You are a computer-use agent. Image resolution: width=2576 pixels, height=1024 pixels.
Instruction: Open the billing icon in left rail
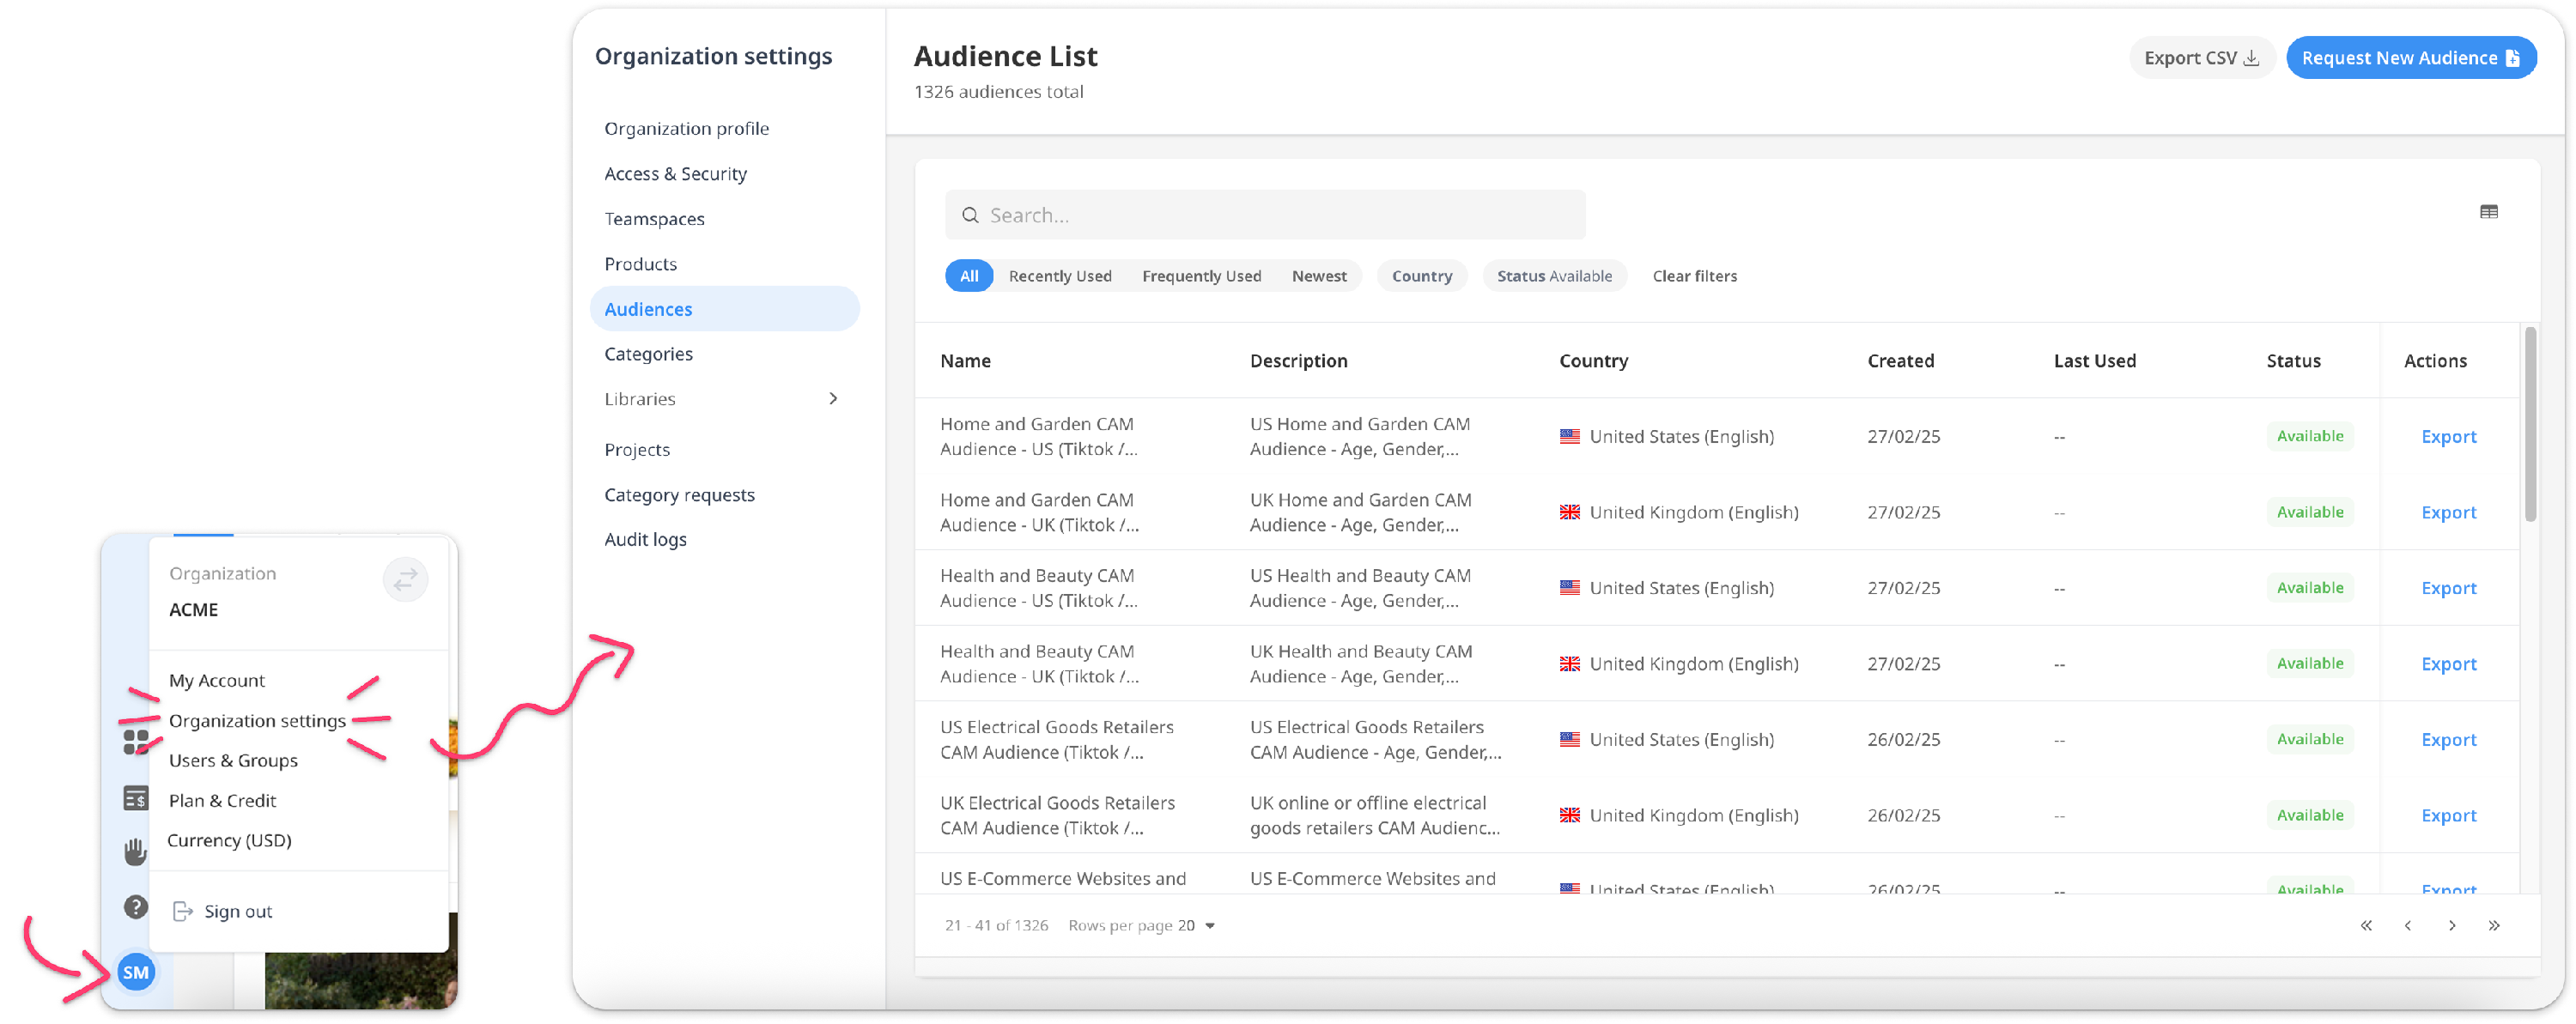click(x=136, y=798)
